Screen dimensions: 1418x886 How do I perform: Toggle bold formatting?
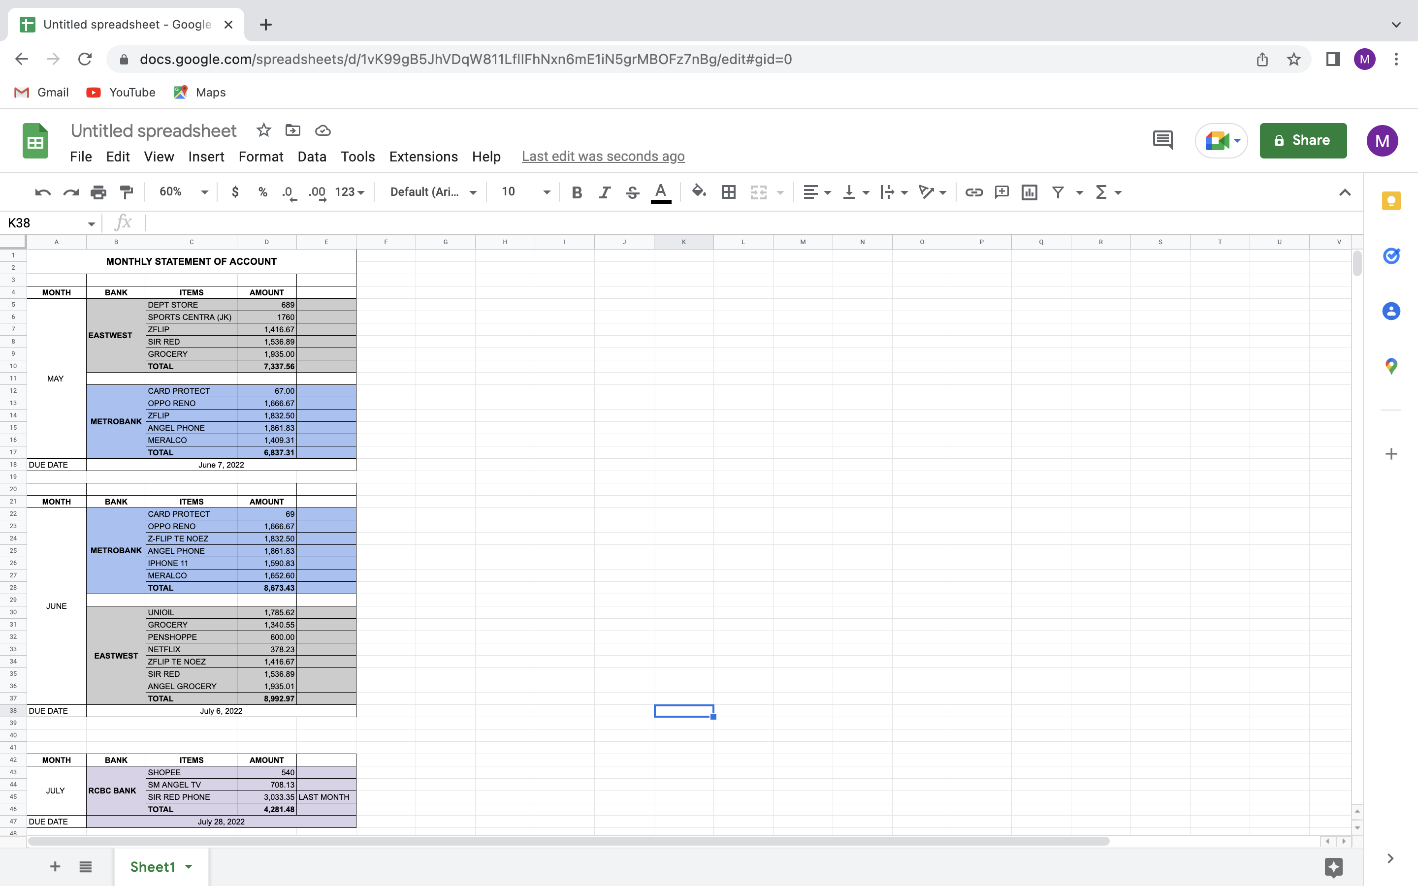pyautogui.click(x=577, y=192)
